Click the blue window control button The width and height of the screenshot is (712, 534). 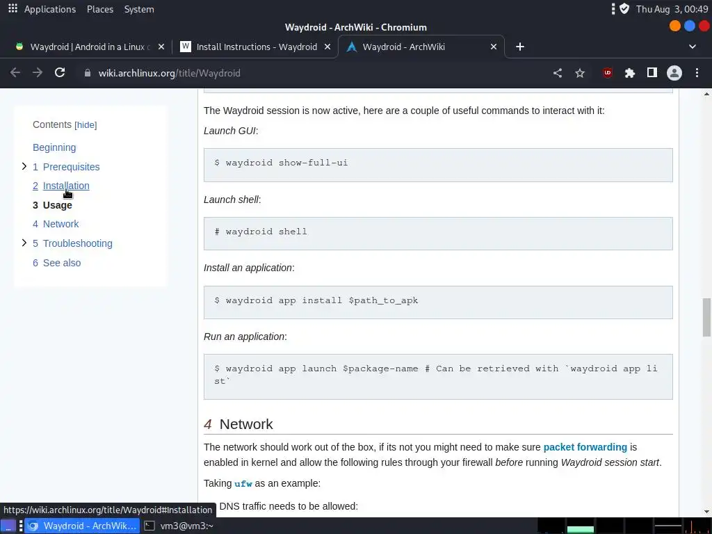[x=689, y=26]
